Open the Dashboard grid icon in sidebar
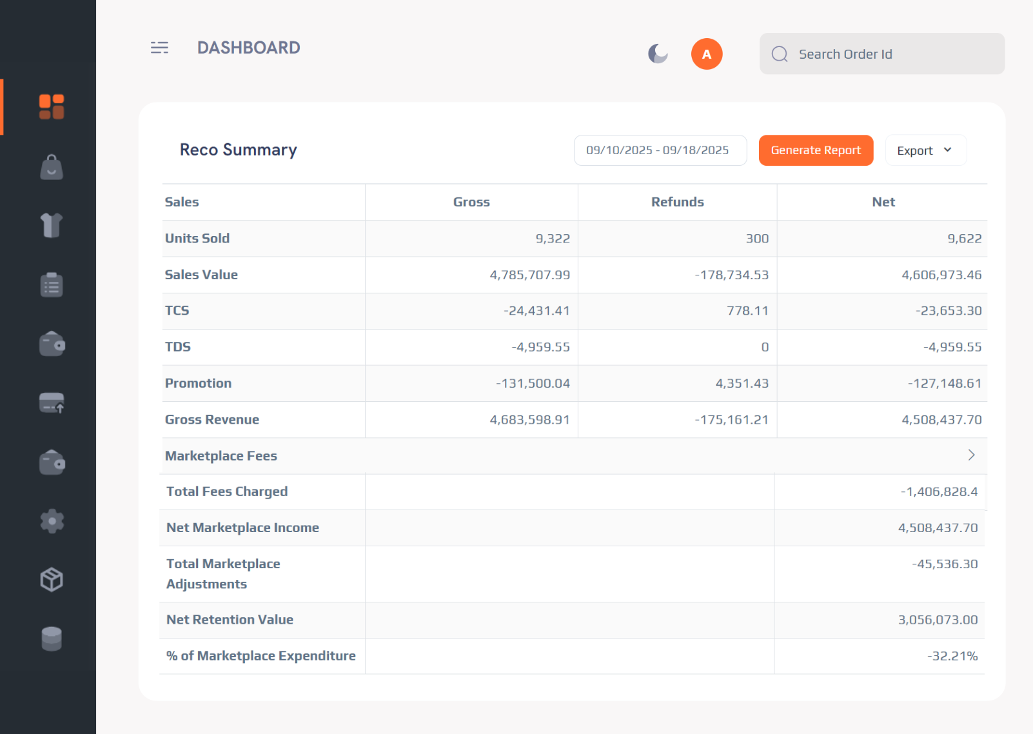 [52, 107]
